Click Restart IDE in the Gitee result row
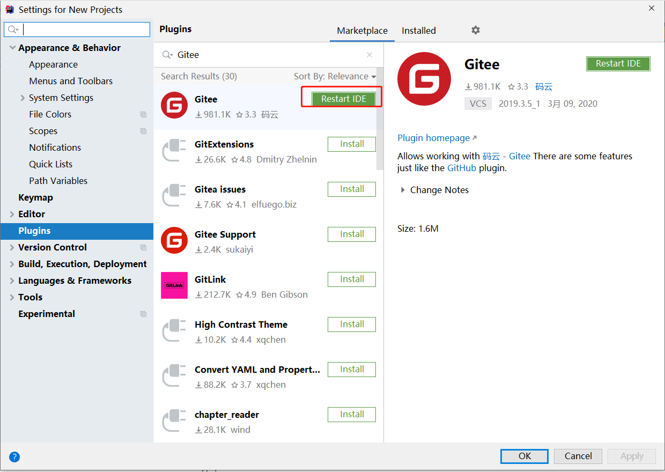The width and height of the screenshot is (665, 472). click(x=344, y=99)
